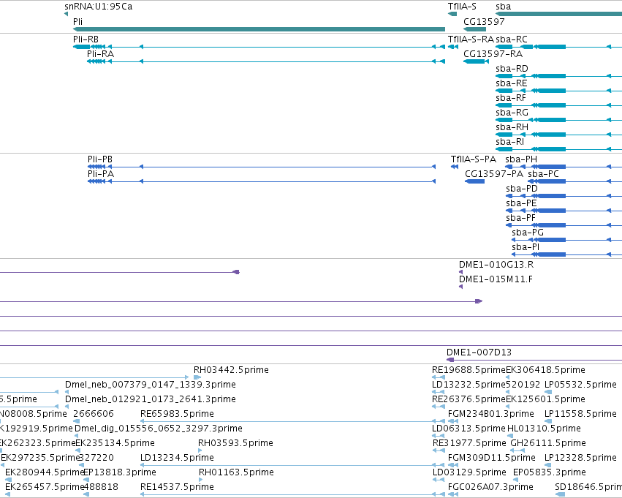Open Dmel_neb_012921_0173_2641.3prime EST label
The height and width of the screenshot is (498, 622).
point(151,399)
